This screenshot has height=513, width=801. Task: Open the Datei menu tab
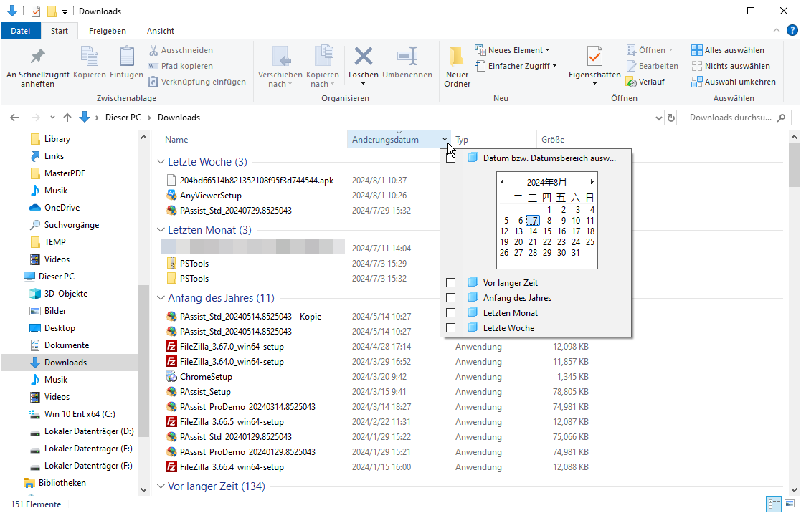(x=20, y=31)
